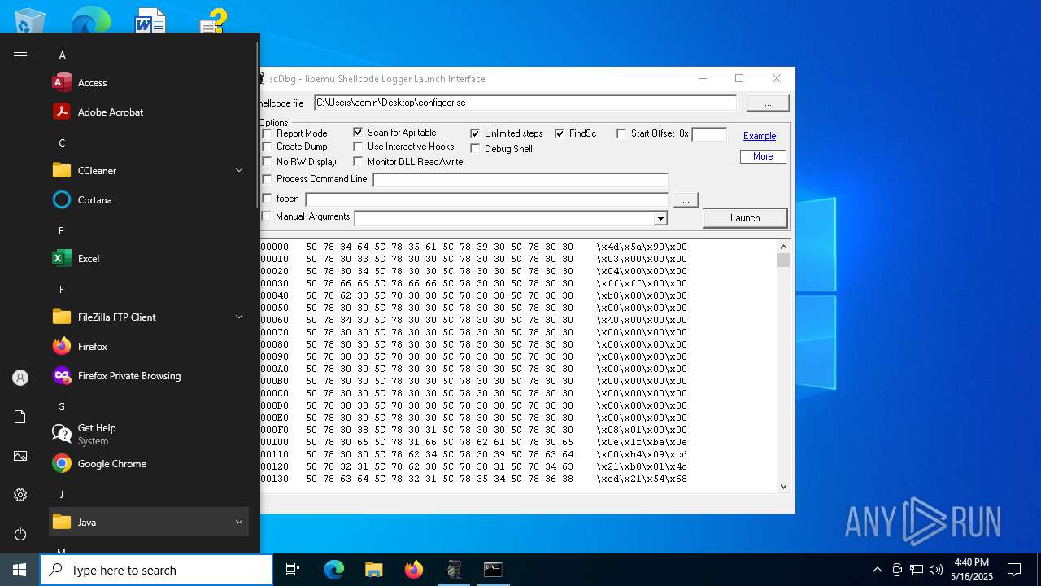
Task: Open the Example link
Action: tap(760, 136)
